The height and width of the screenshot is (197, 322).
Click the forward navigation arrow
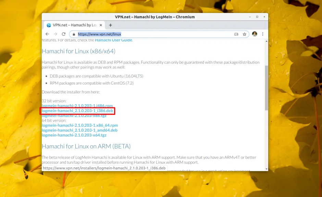pyautogui.click(x=55, y=34)
